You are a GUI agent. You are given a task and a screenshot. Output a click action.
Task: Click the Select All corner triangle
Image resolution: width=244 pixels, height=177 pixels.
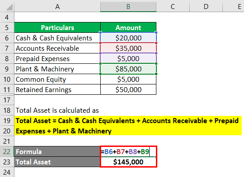coord(9,7)
